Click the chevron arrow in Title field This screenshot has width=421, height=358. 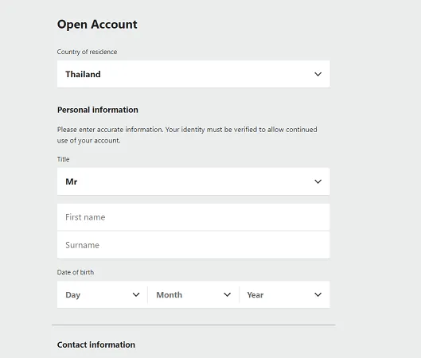(x=318, y=181)
